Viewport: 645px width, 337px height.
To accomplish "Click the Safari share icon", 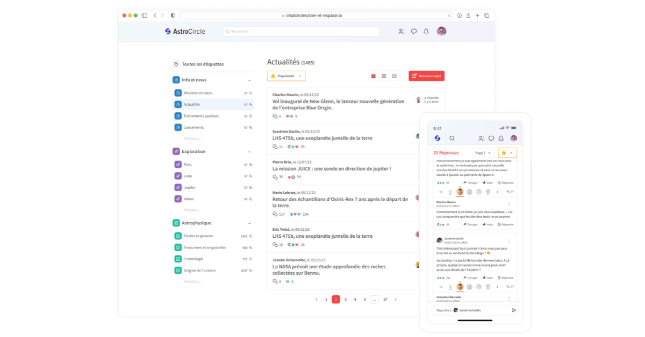I will tap(469, 16).
